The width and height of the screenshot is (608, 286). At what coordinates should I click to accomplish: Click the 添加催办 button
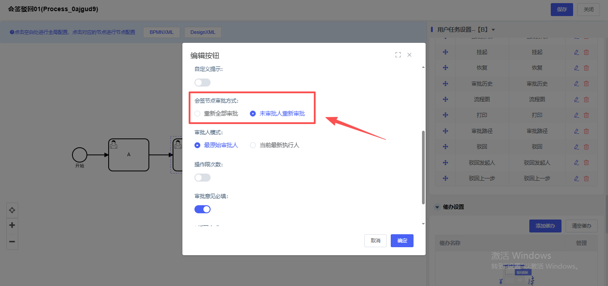(x=545, y=226)
